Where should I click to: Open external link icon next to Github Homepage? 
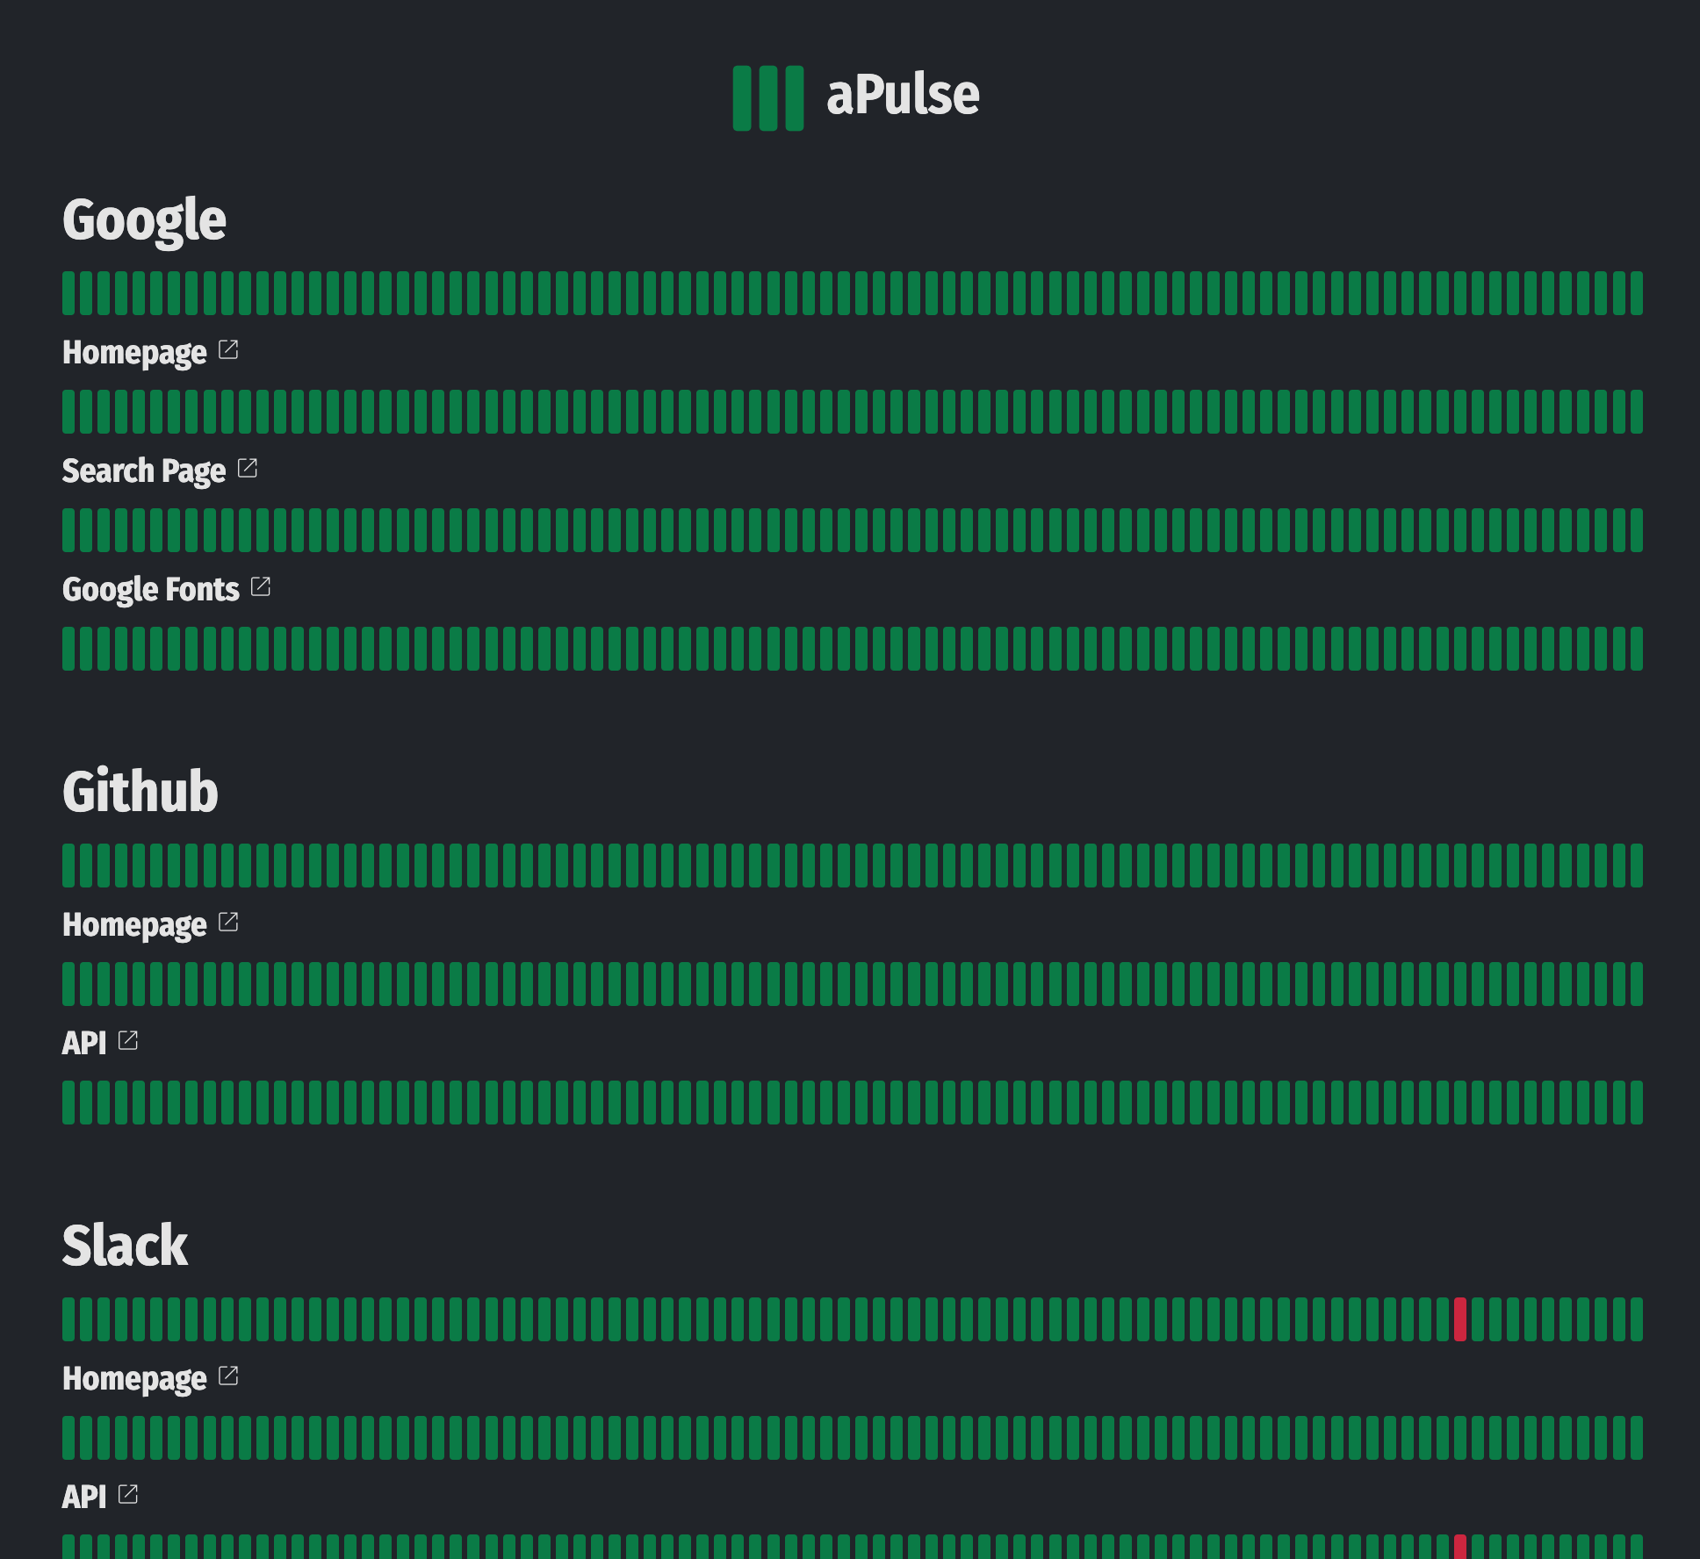coord(229,922)
